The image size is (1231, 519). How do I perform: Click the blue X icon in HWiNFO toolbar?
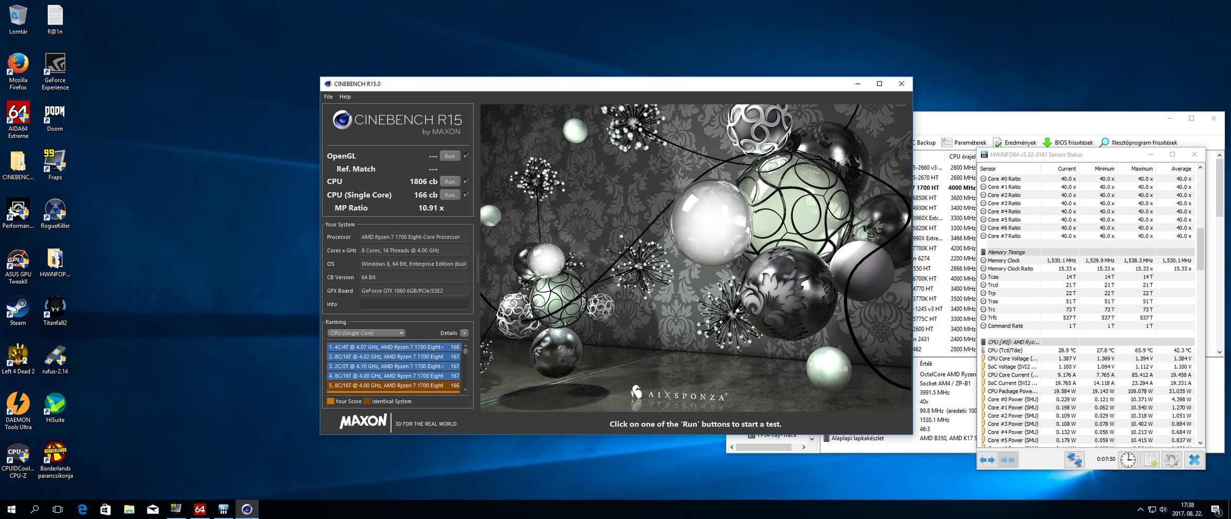1194,459
